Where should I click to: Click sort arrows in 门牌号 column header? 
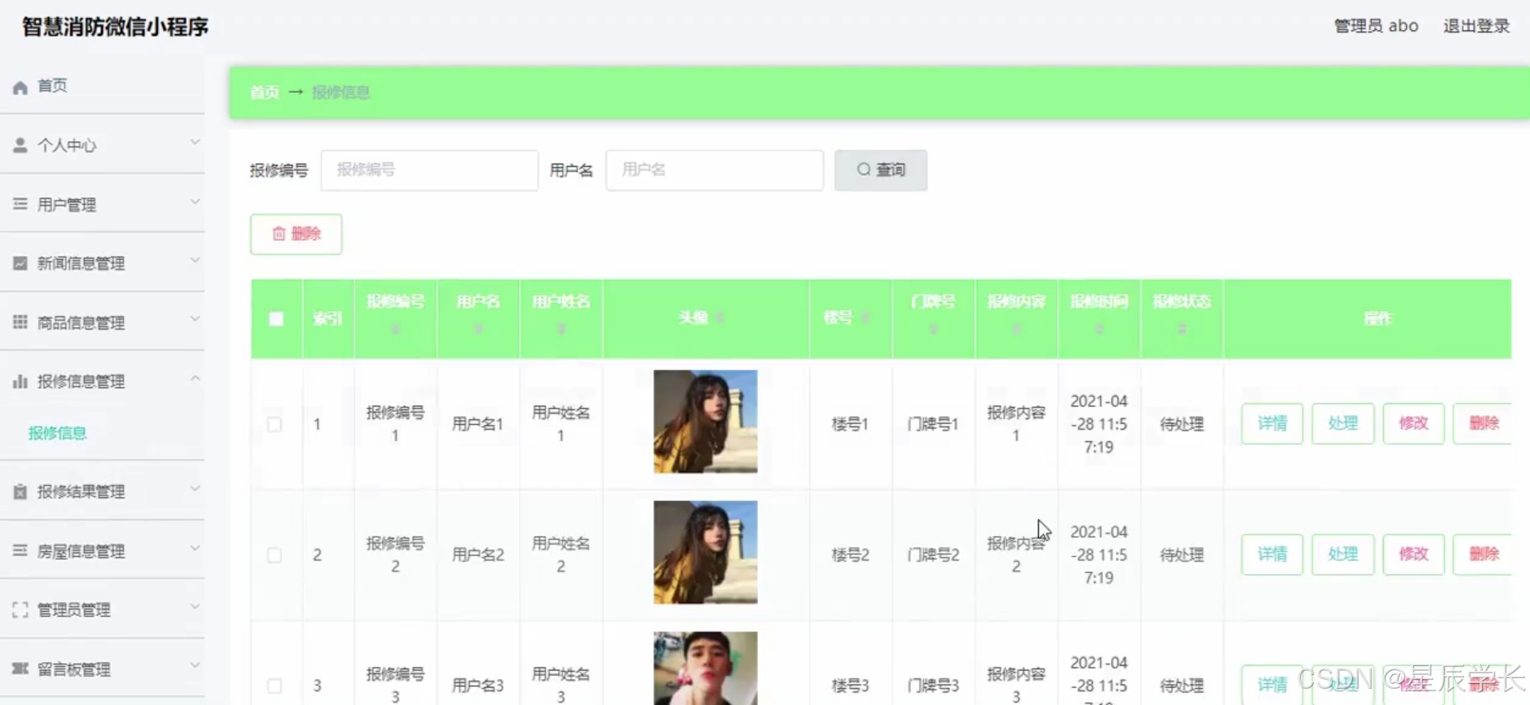934,328
